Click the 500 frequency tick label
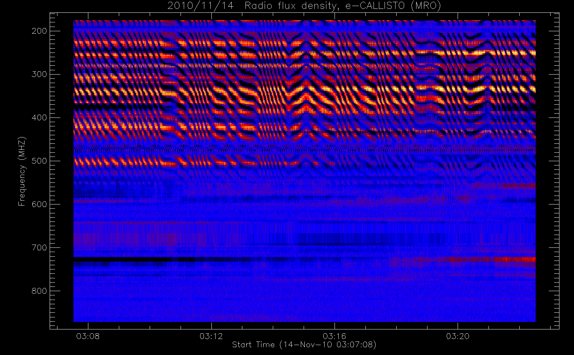The height and width of the screenshot is (355, 574). point(39,161)
